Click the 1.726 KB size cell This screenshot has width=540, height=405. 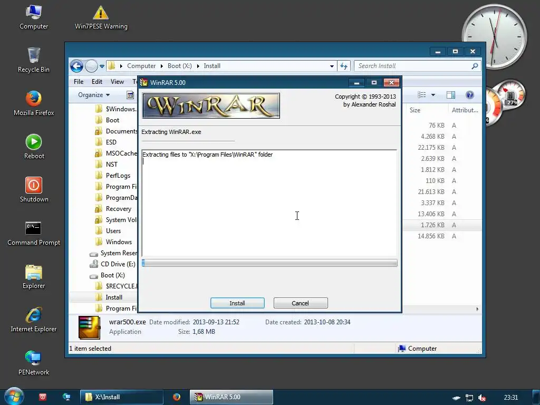point(432,225)
